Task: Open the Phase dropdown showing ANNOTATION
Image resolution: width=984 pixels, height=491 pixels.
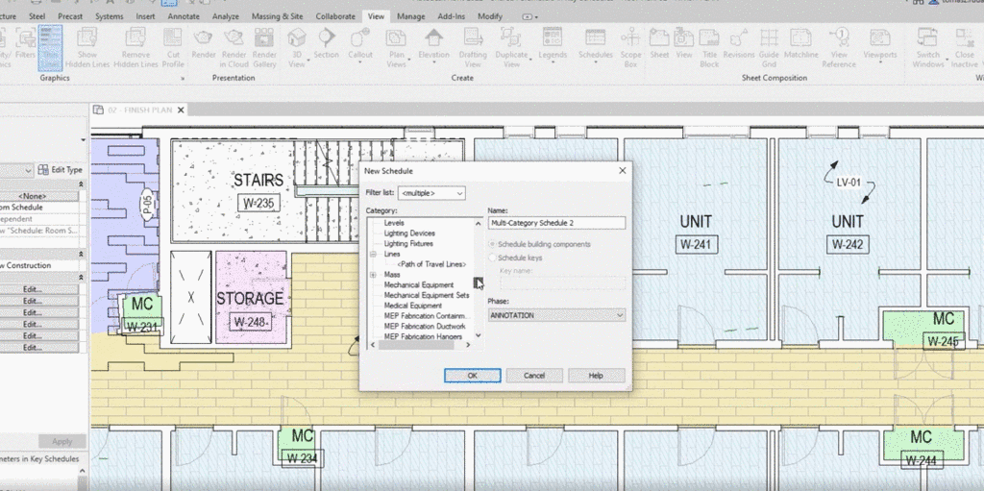Action: coord(556,315)
